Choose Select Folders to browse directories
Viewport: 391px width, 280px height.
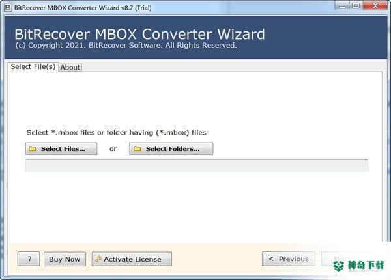click(x=171, y=148)
